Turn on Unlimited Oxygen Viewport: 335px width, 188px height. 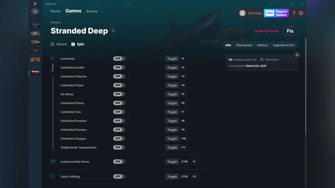pyautogui.click(x=119, y=138)
